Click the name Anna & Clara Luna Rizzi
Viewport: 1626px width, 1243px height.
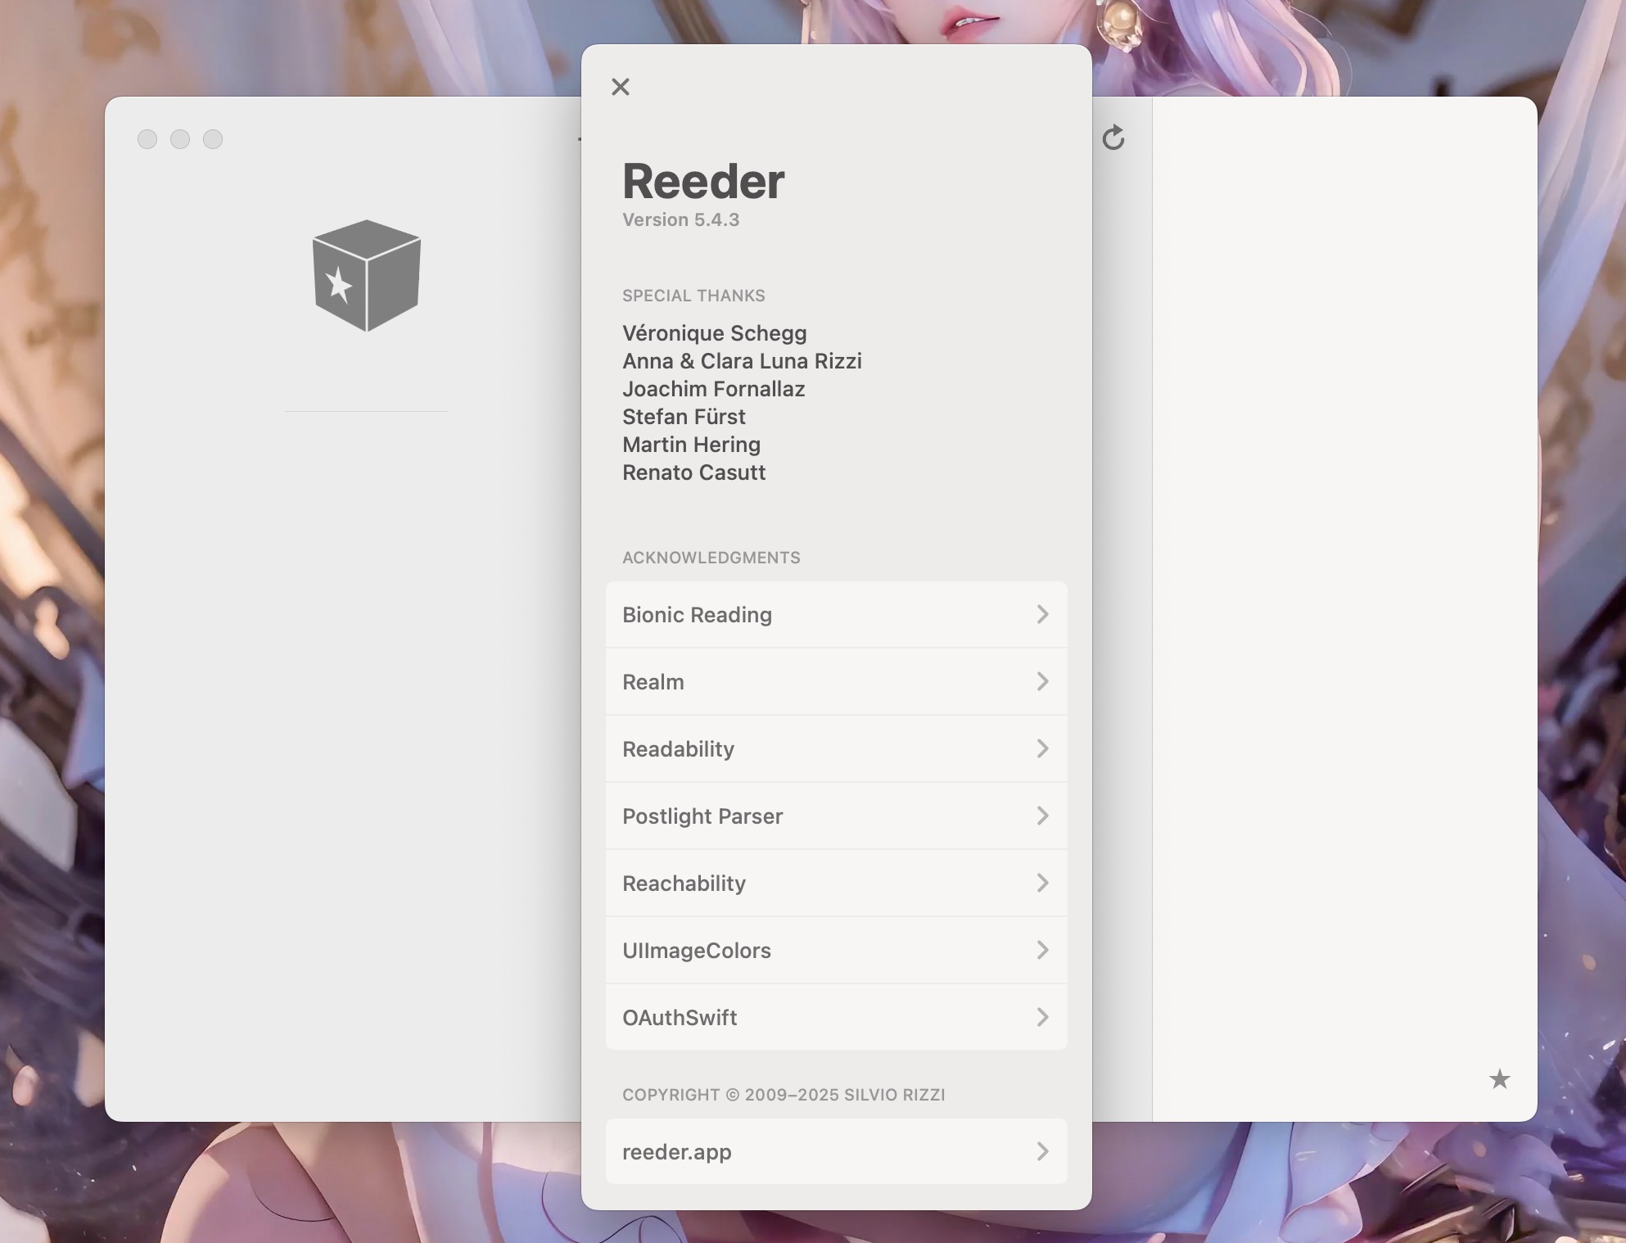(x=742, y=361)
